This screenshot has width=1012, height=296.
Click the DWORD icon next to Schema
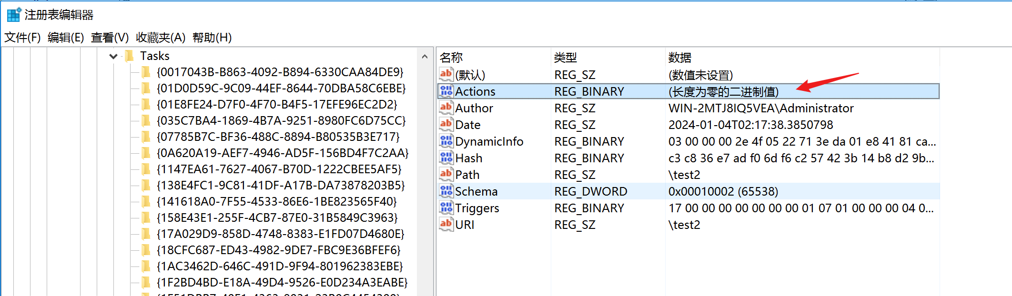tap(446, 191)
